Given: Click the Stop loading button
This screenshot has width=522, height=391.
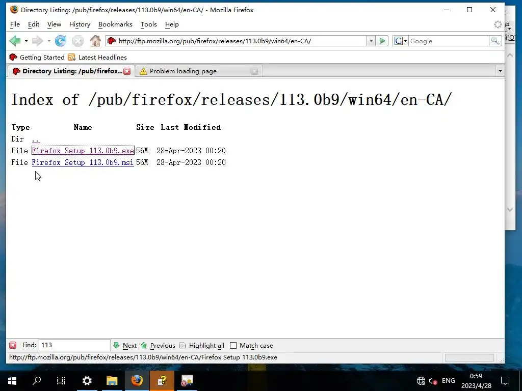Looking at the screenshot, I should [x=78, y=41].
